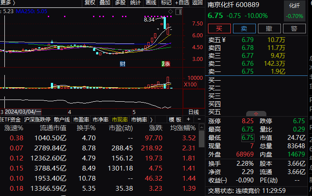Switch to 市销率 tab
The width and height of the screenshot is (312, 196).
tap(139, 119)
